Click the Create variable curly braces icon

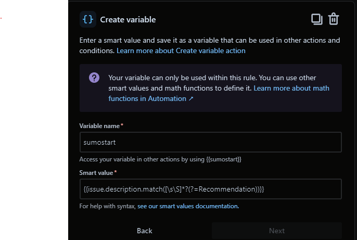point(88,19)
